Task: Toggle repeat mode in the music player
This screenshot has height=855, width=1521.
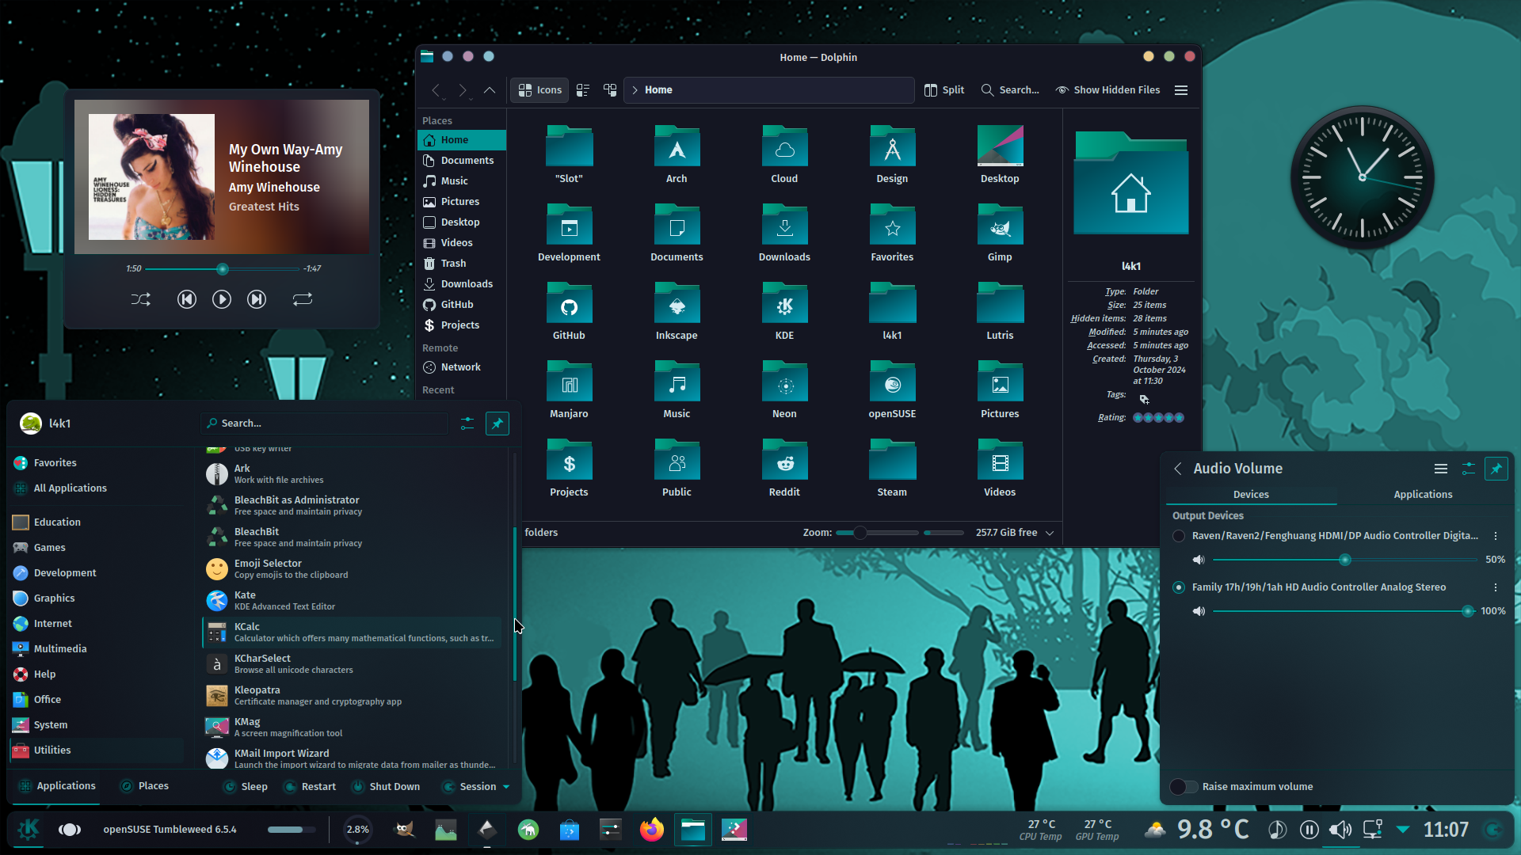Action: click(303, 299)
